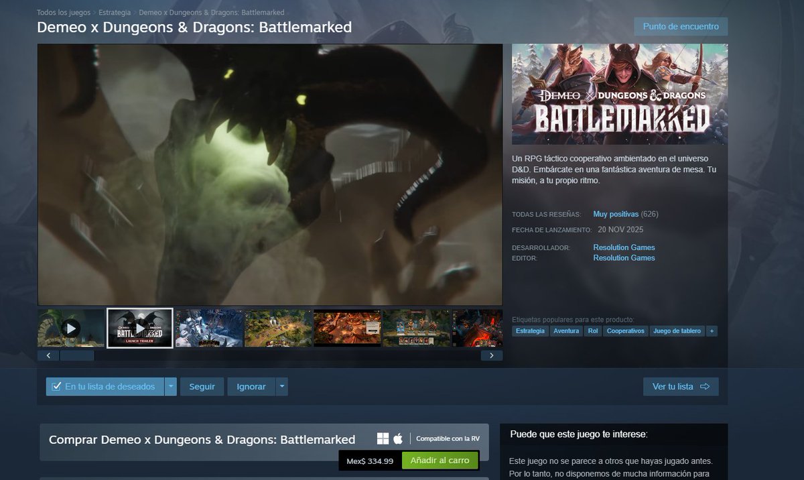Select the green forest map screenshot thumbnail
Image resolution: width=804 pixels, height=480 pixels.
tap(278, 328)
